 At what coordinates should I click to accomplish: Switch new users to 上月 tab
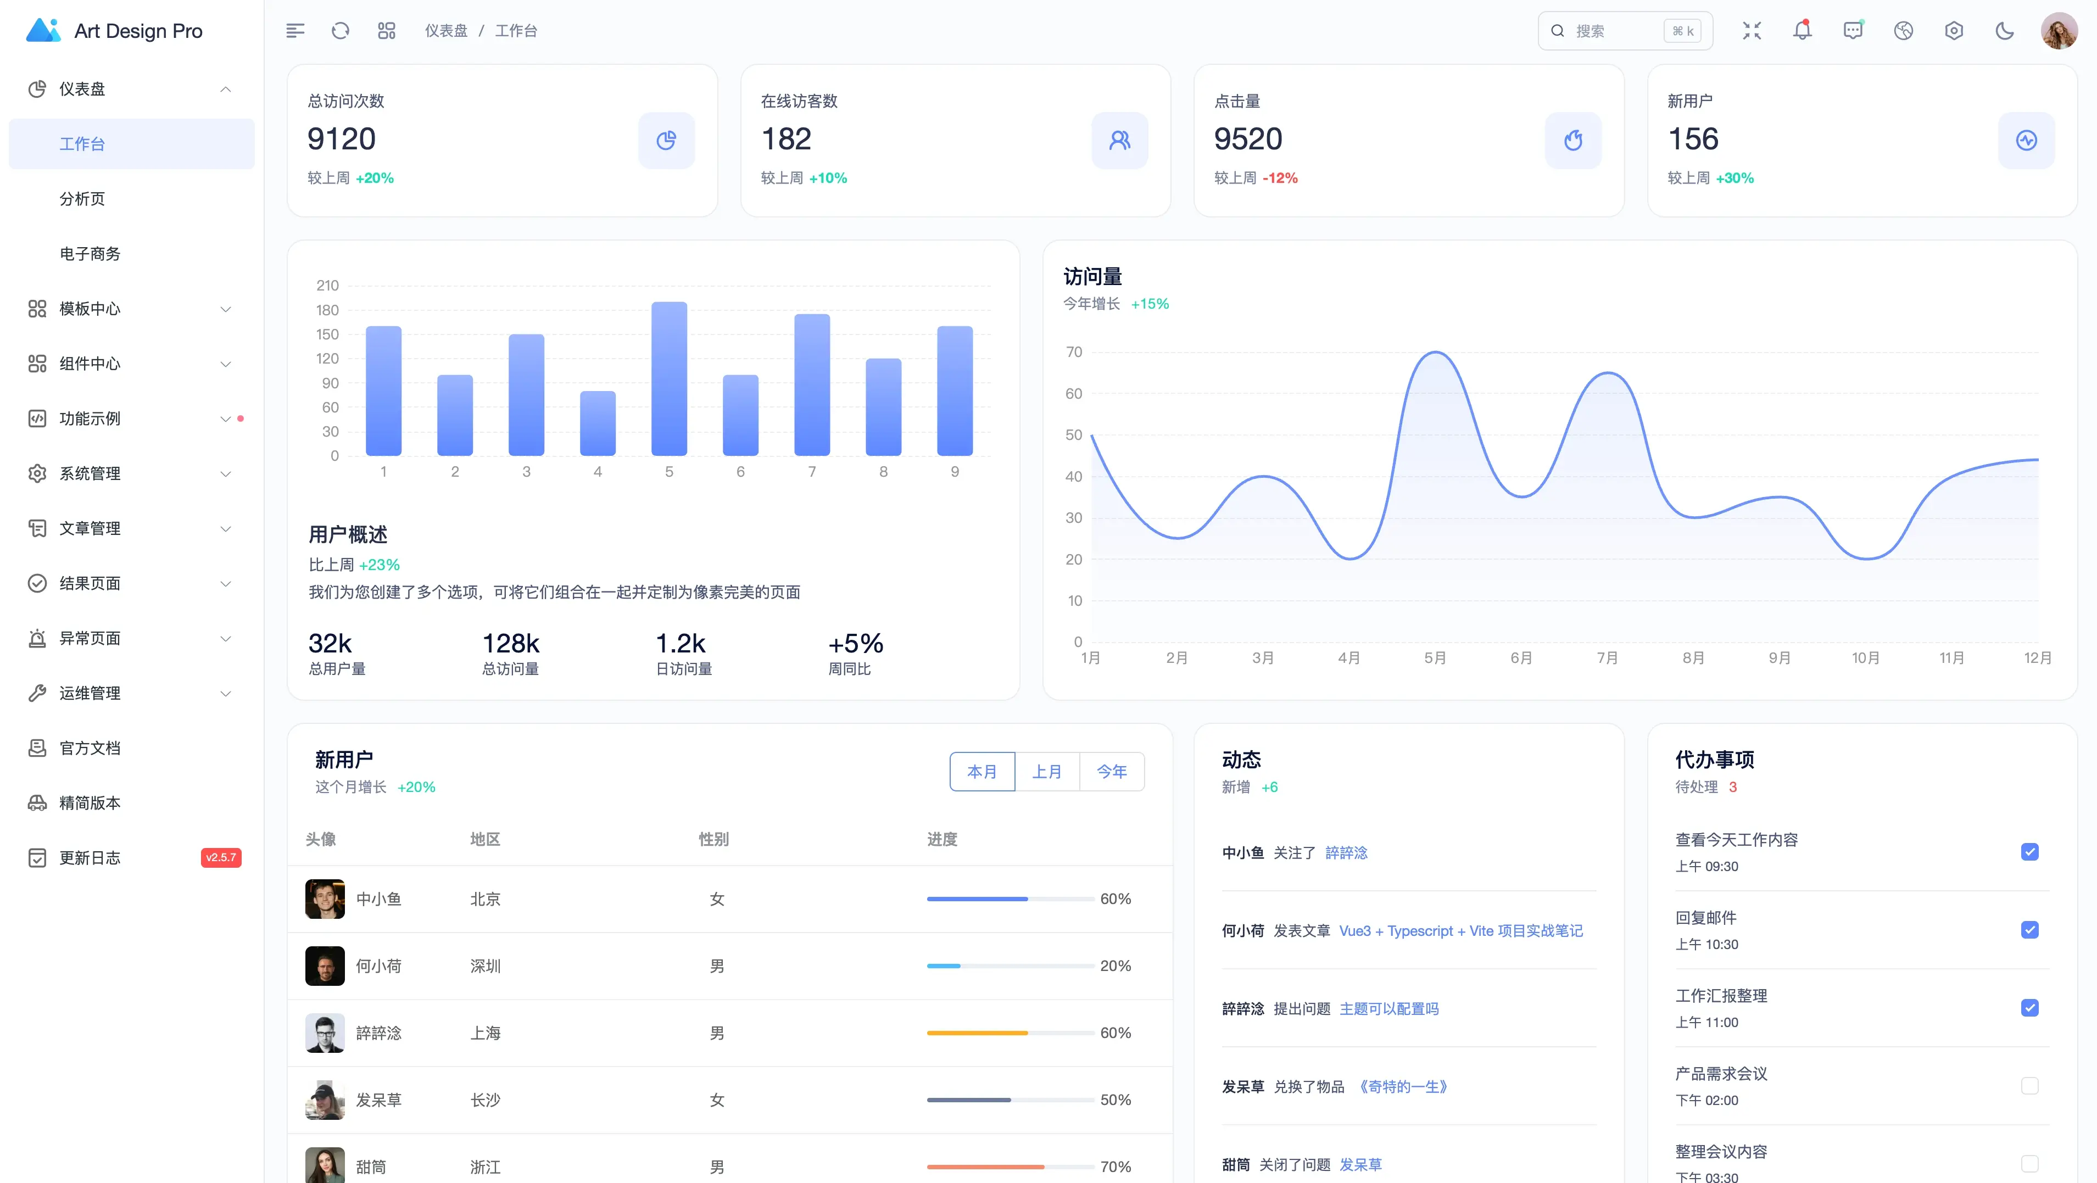(1047, 771)
